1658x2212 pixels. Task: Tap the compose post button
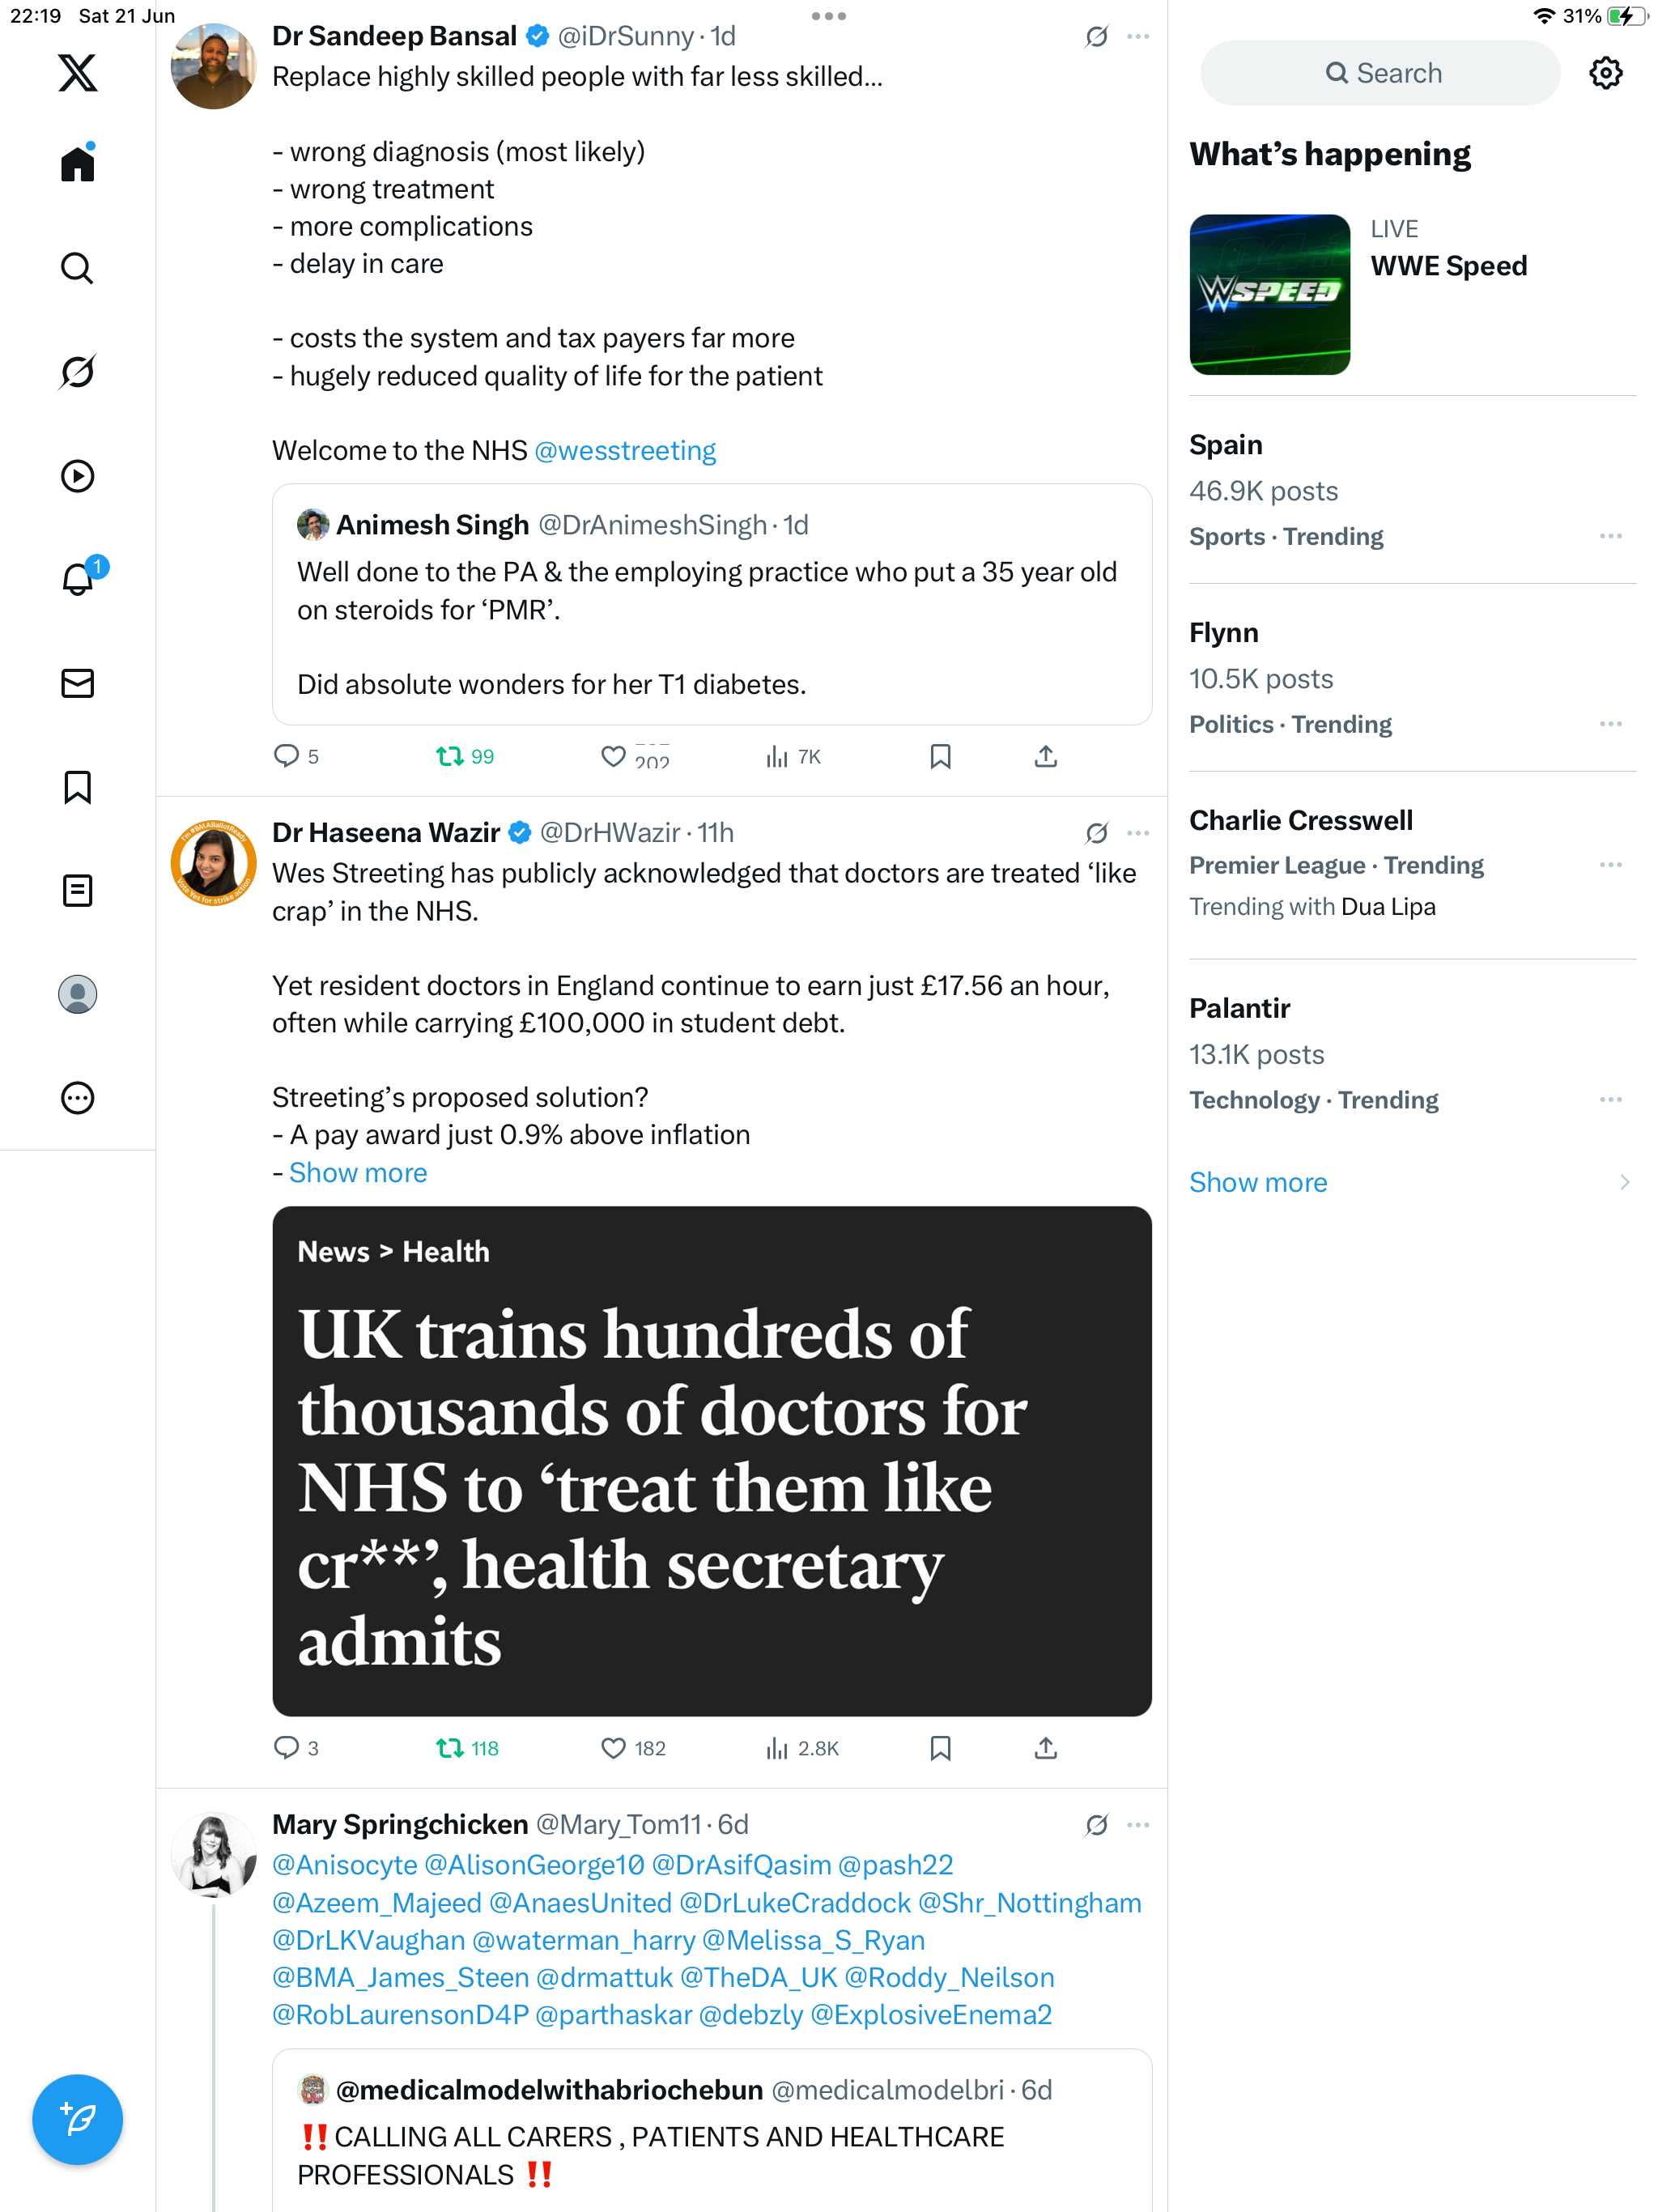(x=77, y=2118)
